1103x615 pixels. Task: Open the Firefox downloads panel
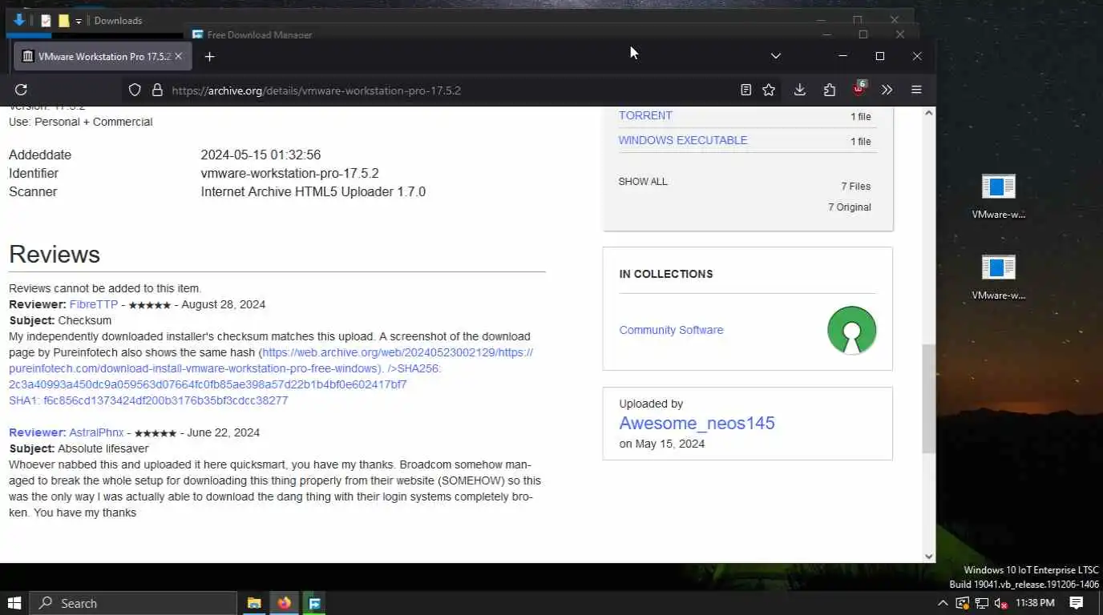click(799, 90)
